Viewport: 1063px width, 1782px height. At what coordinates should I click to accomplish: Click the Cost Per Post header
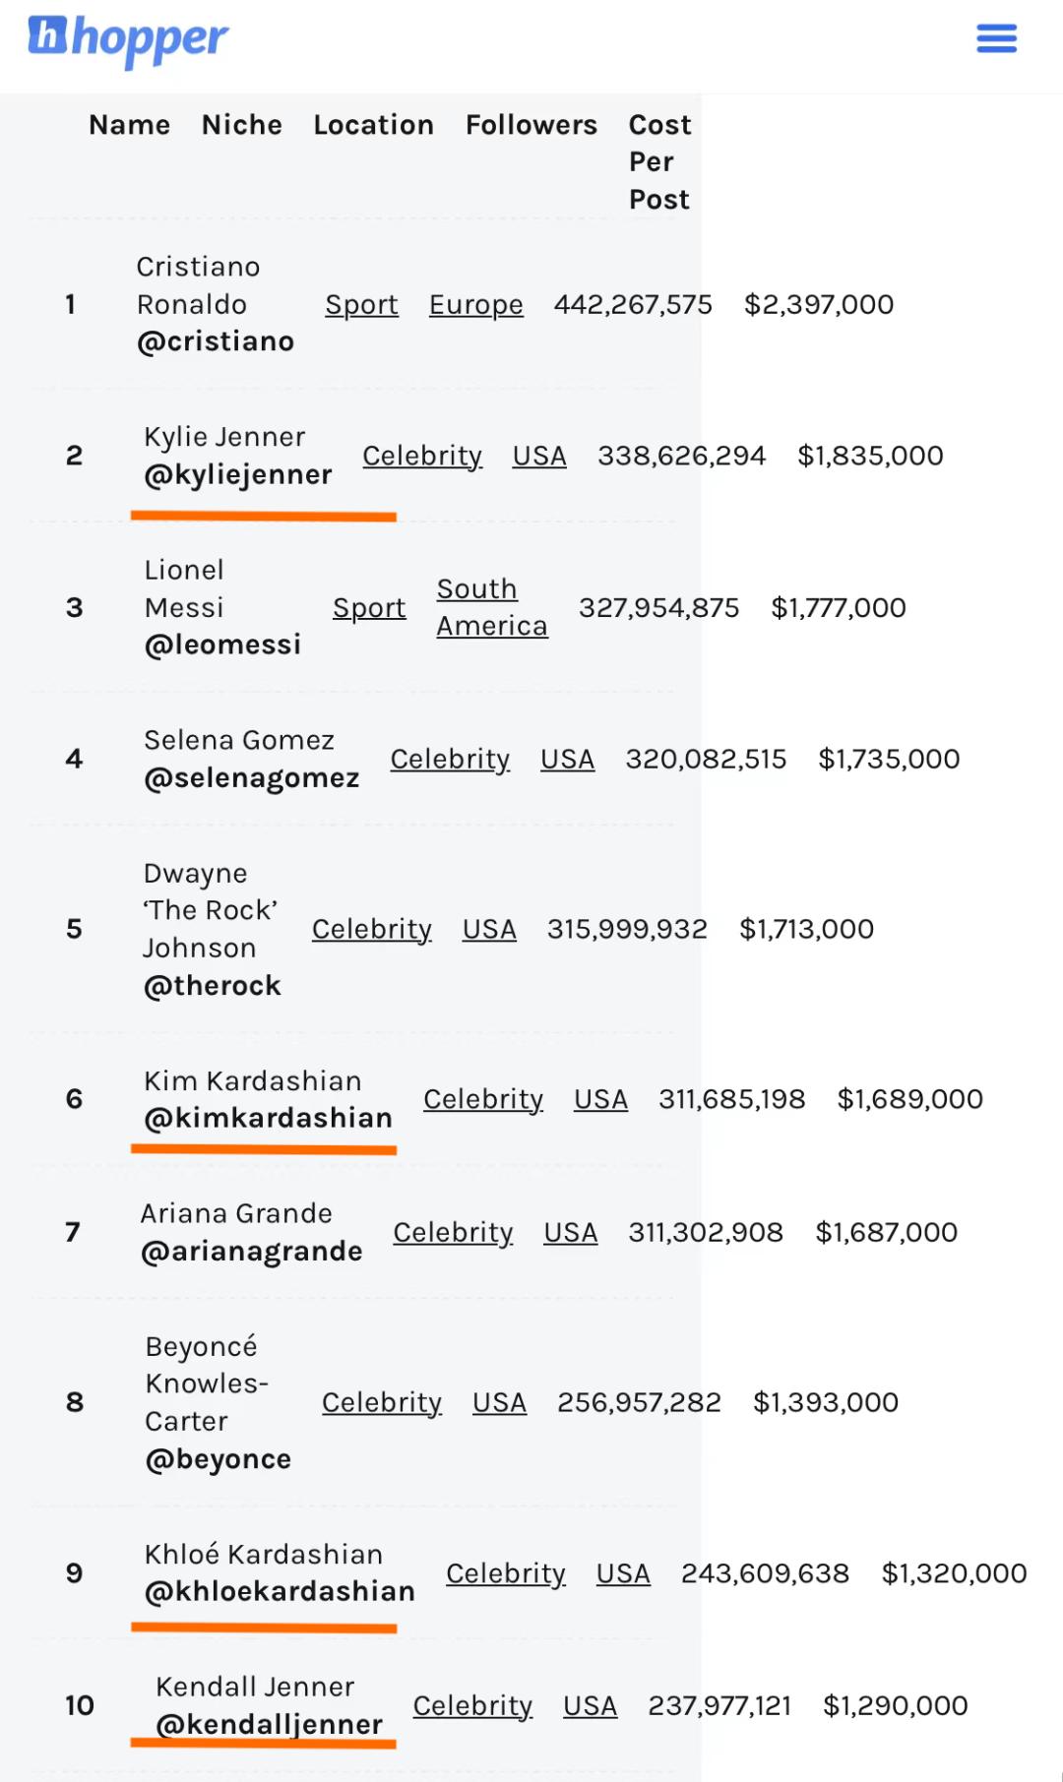[x=659, y=162]
